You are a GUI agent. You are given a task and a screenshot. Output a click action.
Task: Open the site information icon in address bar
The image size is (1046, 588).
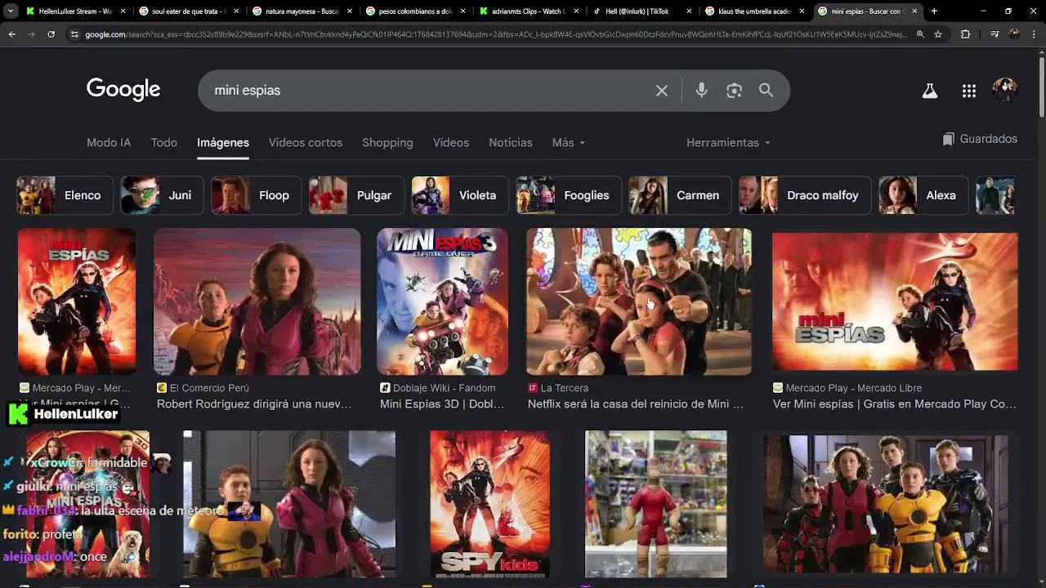pos(74,34)
